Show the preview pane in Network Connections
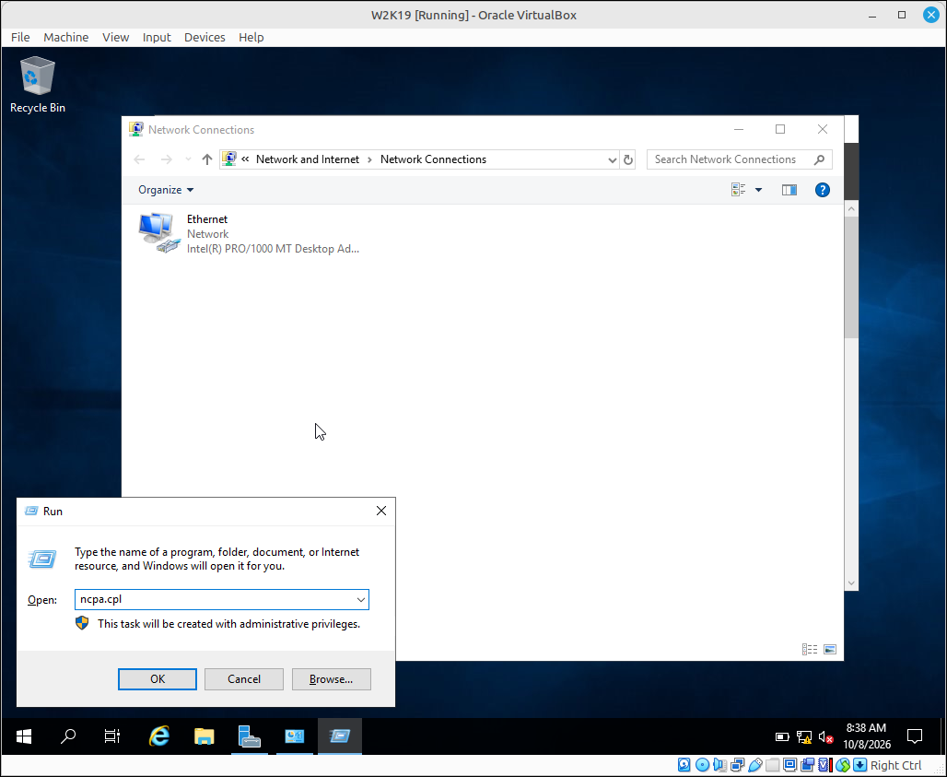The width and height of the screenshot is (947, 777). 789,190
